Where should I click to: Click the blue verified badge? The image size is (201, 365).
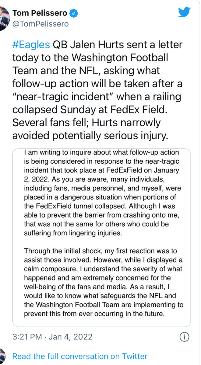pyautogui.click(x=74, y=13)
